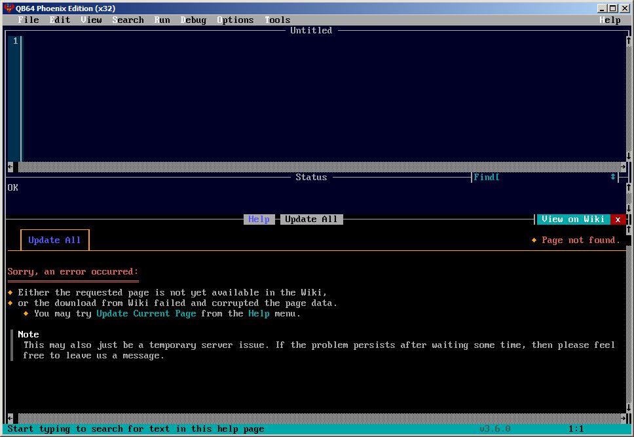Click the help panel scroll-down arrow
This screenshot has width=634, height=437.
point(629,408)
